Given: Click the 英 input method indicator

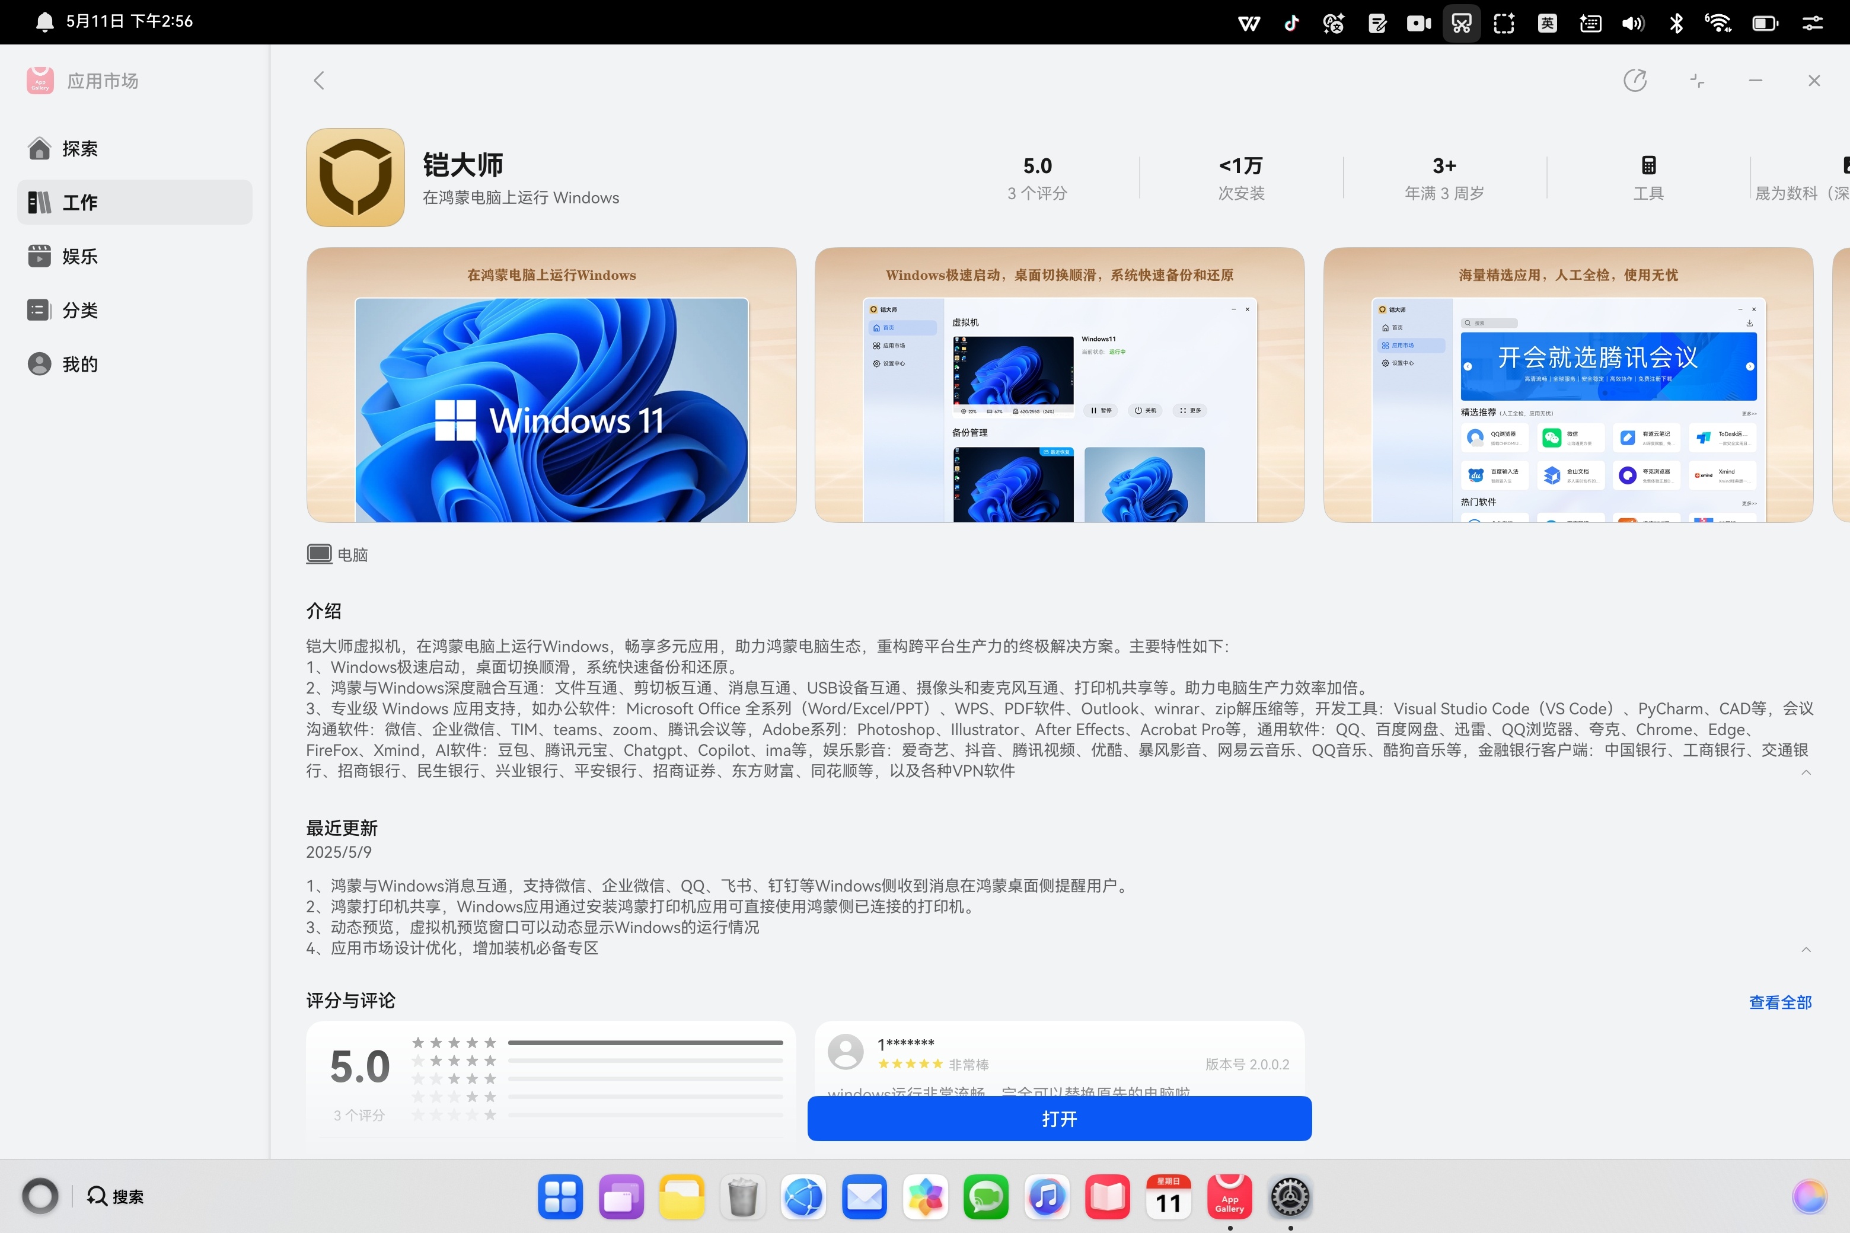Looking at the screenshot, I should [1546, 23].
